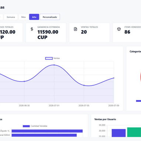Switch to the Mes period tab
The width and height of the screenshot is (141, 141).
23,17
